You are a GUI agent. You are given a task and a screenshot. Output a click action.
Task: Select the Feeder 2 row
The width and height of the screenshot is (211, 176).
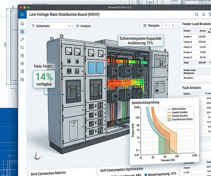(x=197, y=42)
